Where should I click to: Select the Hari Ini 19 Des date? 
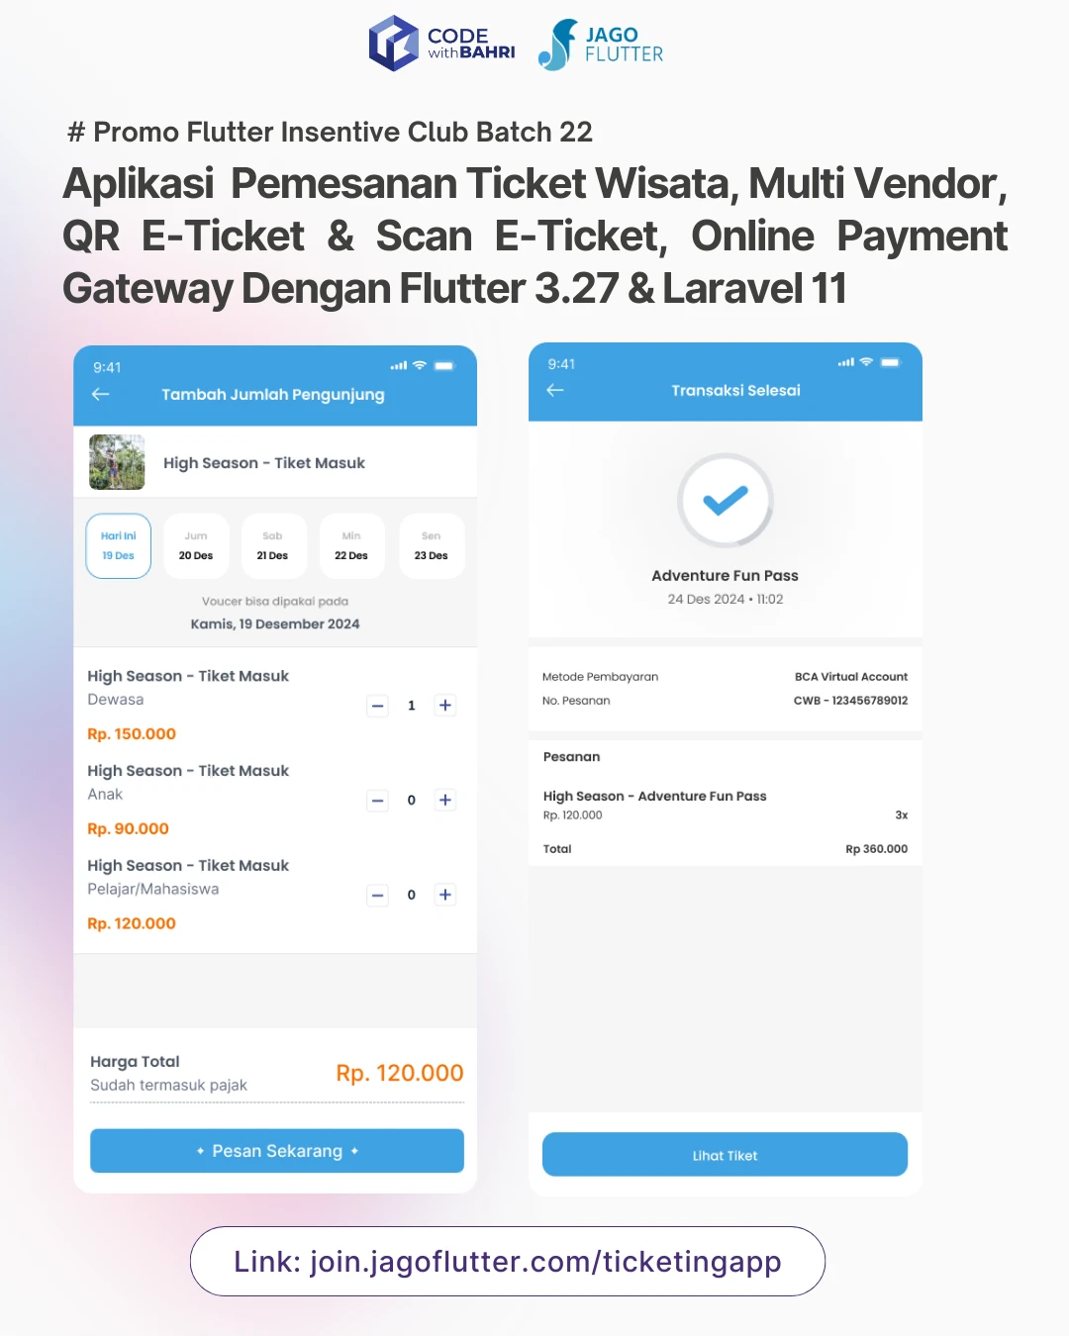(118, 545)
